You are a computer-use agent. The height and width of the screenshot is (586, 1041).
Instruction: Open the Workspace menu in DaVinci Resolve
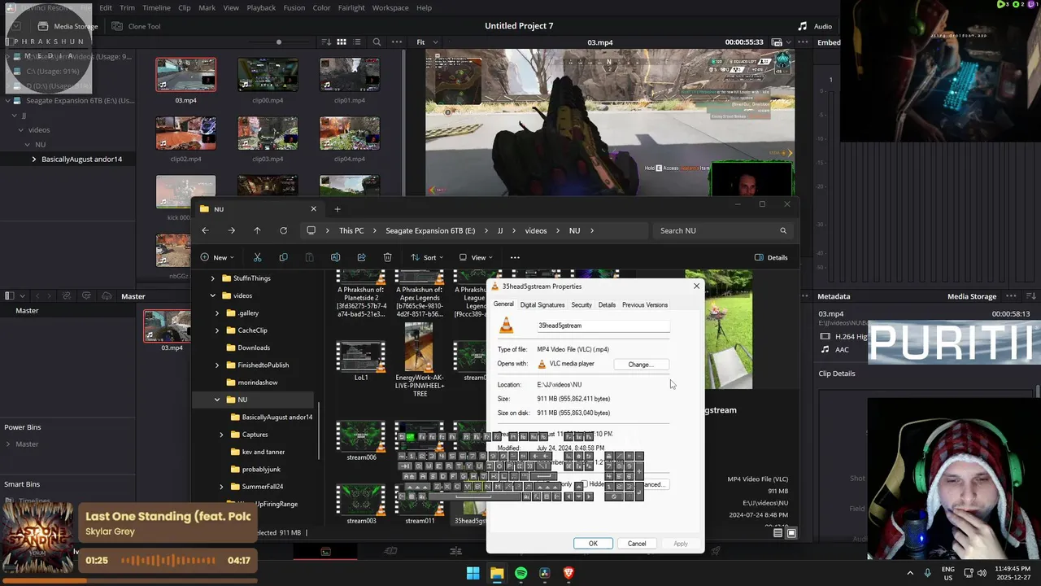[390, 7]
